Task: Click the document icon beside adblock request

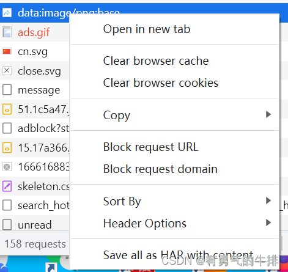Action: coord(7,128)
